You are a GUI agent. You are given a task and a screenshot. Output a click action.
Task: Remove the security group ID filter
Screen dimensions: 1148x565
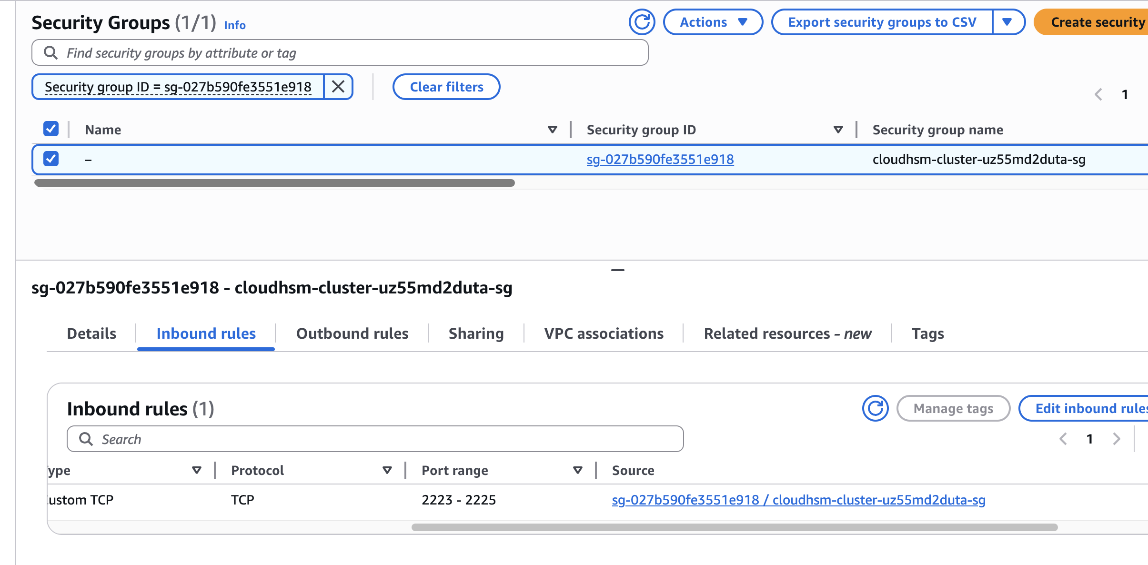pos(338,87)
